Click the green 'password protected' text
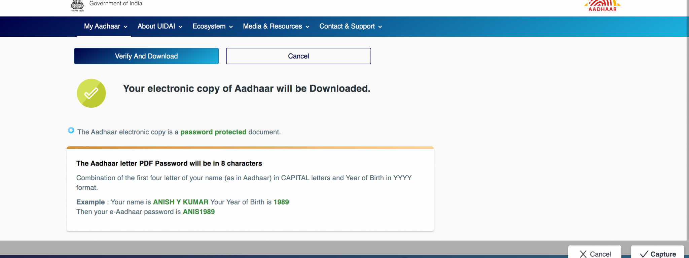Viewport: 689px width, 258px height. [213, 132]
